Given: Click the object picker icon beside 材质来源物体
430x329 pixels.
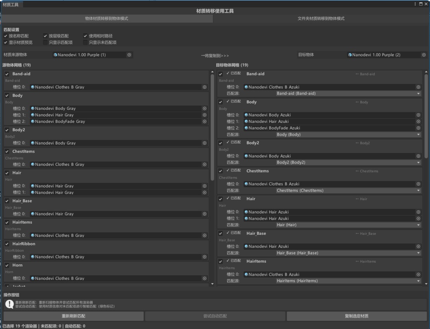Looking at the screenshot, I should coord(129,55).
